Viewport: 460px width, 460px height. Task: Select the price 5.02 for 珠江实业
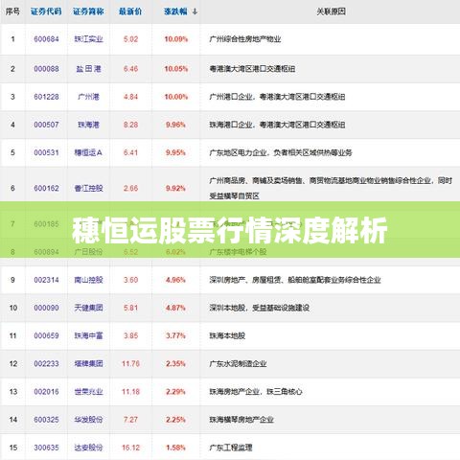click(x=130, y=39)
